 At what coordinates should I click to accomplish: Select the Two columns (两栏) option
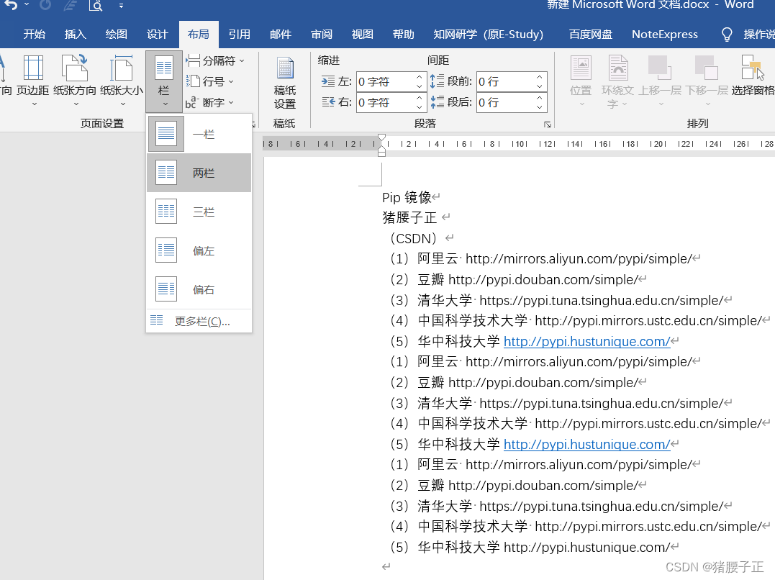(199, 173)
